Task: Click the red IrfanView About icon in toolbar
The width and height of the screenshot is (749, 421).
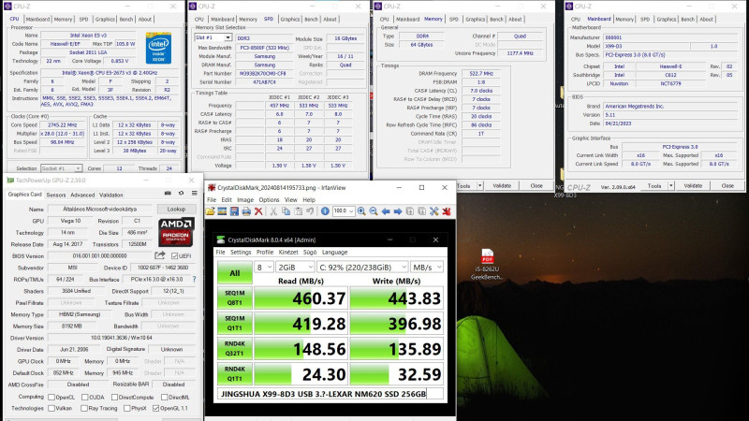Action: tap(447, 211)
